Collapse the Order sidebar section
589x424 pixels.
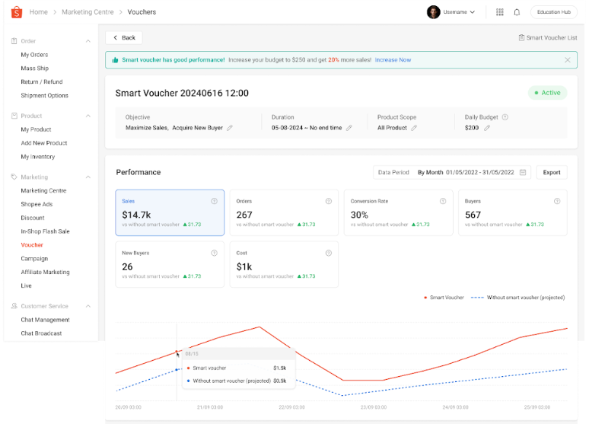pyautogui.click(x=88, y=41)
